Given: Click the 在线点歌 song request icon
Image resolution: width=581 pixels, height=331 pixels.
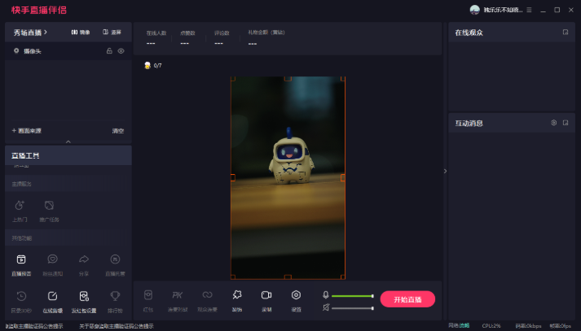Looking at the screenshot, I should point(52,296).
